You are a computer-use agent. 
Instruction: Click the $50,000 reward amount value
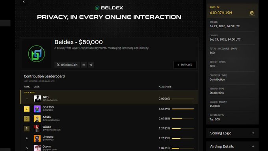[215, 106]
